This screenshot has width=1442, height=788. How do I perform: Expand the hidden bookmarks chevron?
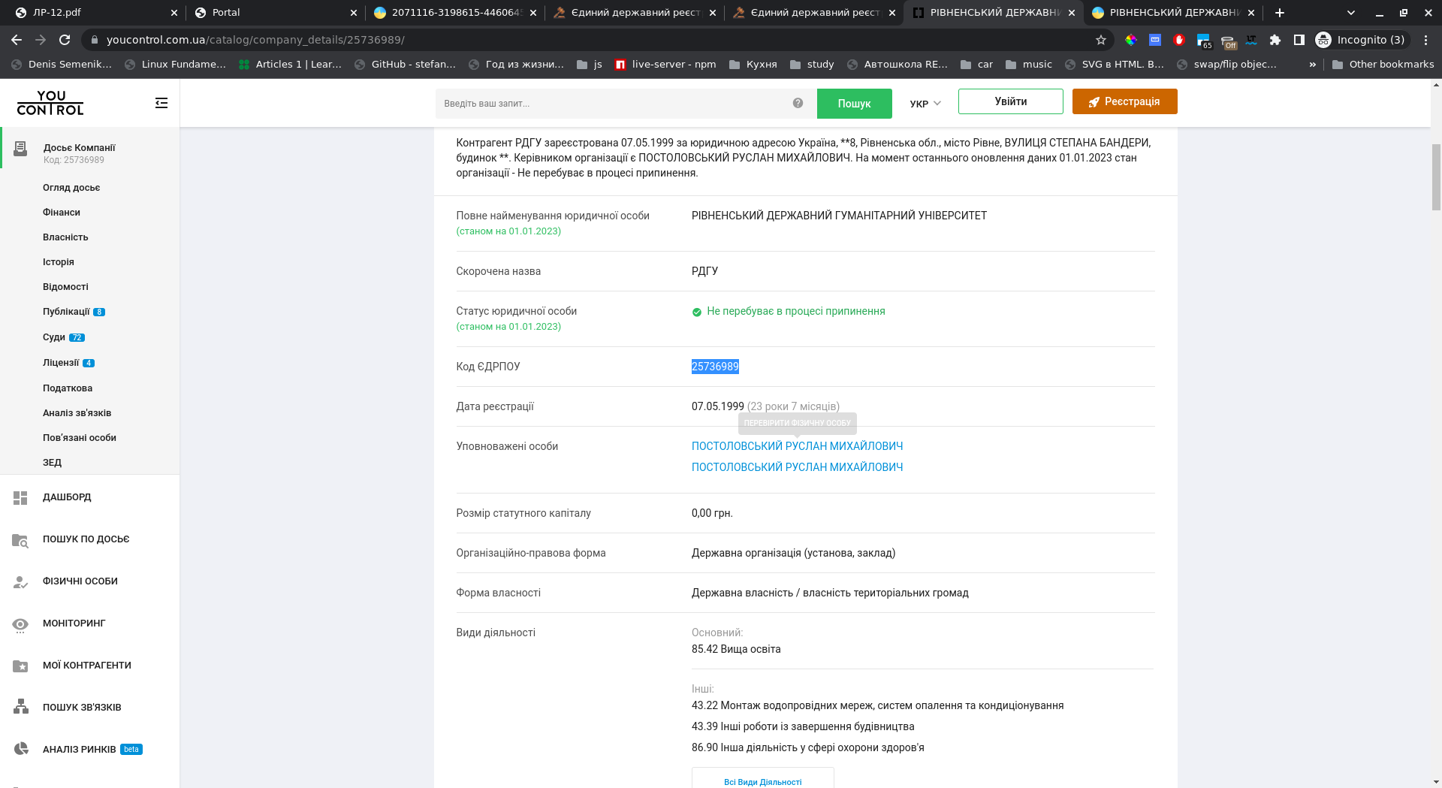1313,65
